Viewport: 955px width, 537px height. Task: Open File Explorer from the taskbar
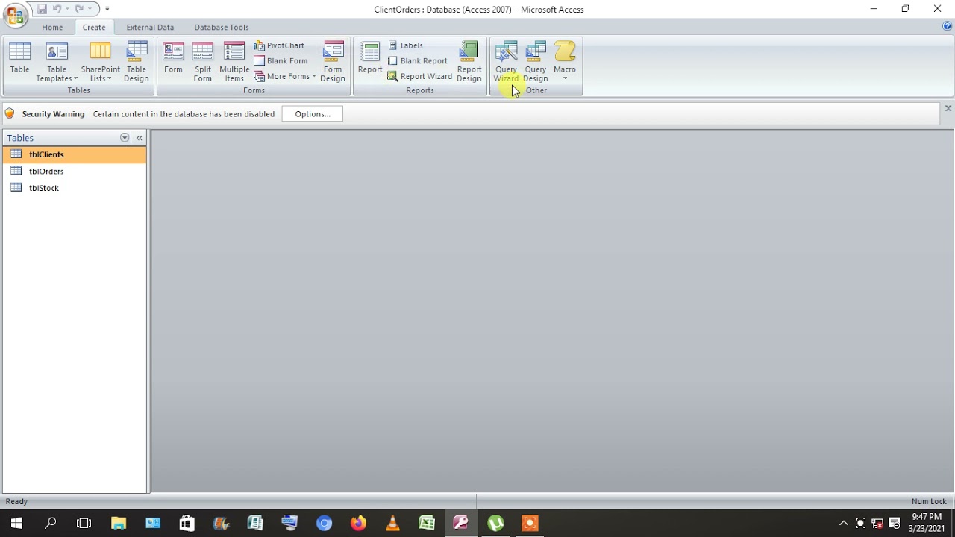119,523
